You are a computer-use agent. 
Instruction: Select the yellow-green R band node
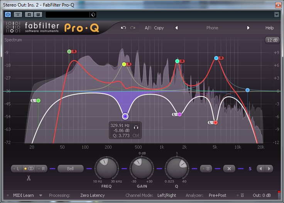pyautogui.click(x=124, y=64)
